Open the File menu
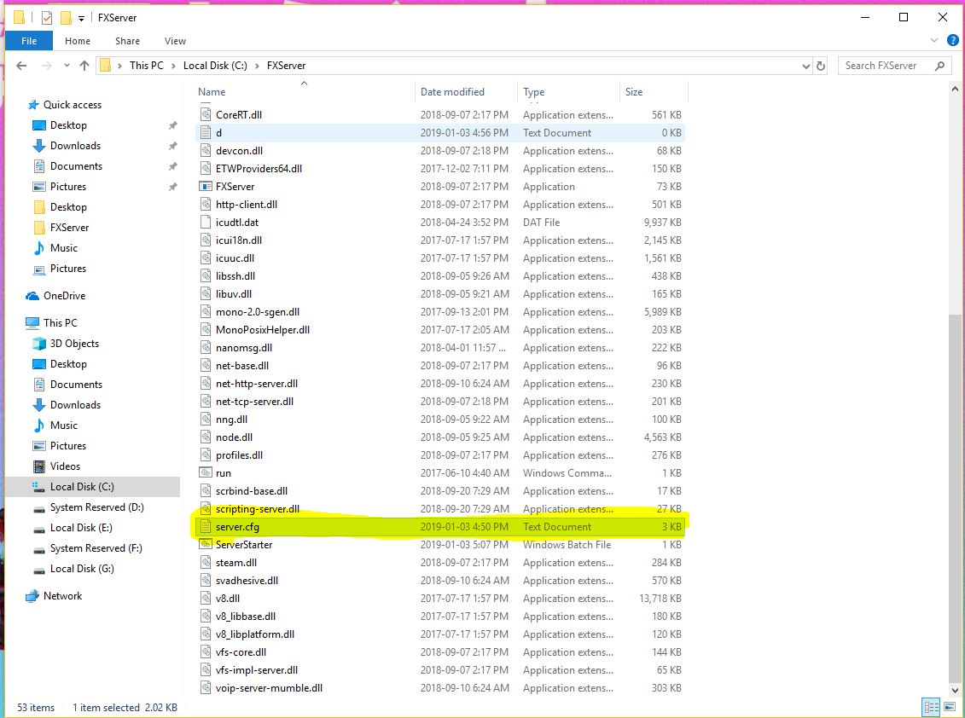This screenshot has width=965, height=718. click(x=29, y=40)
